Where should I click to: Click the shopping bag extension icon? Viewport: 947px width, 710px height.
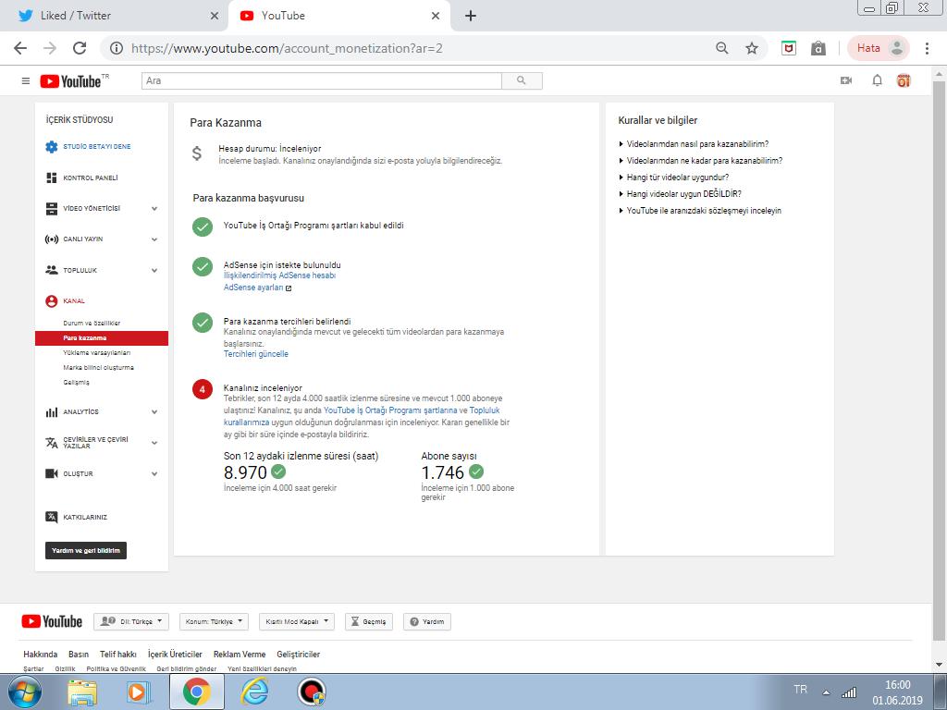818,48
